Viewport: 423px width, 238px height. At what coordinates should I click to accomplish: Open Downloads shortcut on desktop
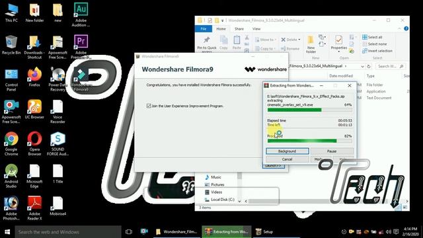pyautogui.click(x=34, y=47)
